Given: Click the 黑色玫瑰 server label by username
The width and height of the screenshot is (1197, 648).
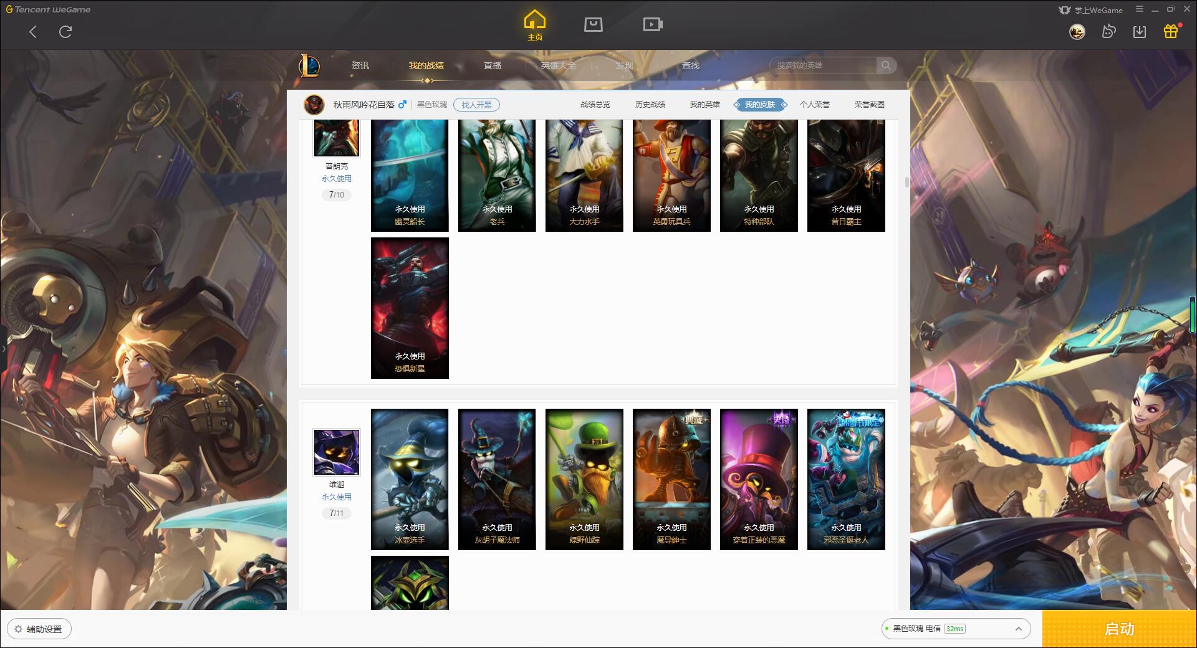Looking at the screenshot, I should pyautogui.click(x=432, y=105).
